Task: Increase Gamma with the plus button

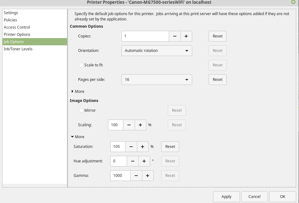Action: tap(148, 176)
